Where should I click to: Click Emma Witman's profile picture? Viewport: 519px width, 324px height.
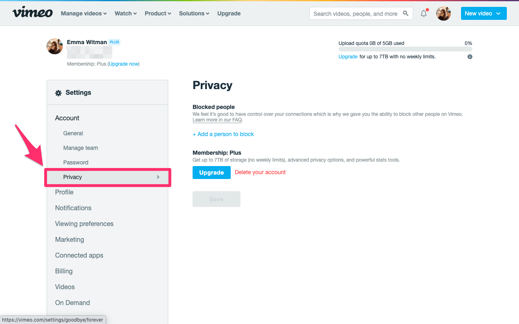tap(55, 46)
